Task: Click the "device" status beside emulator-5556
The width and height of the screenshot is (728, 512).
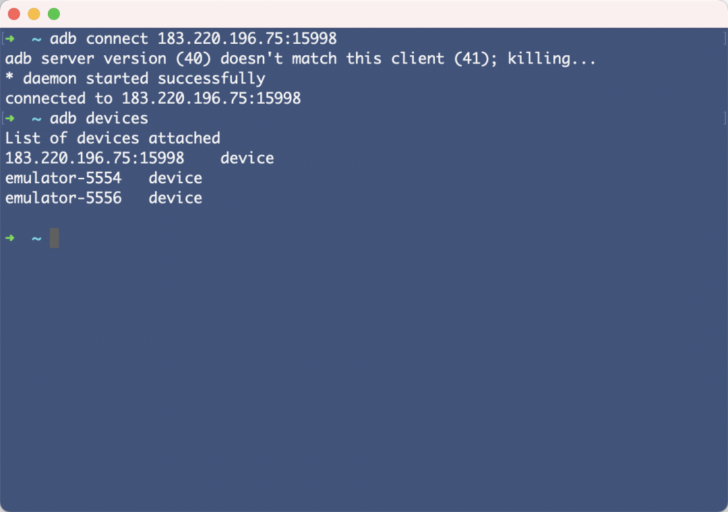Action: 175,198
